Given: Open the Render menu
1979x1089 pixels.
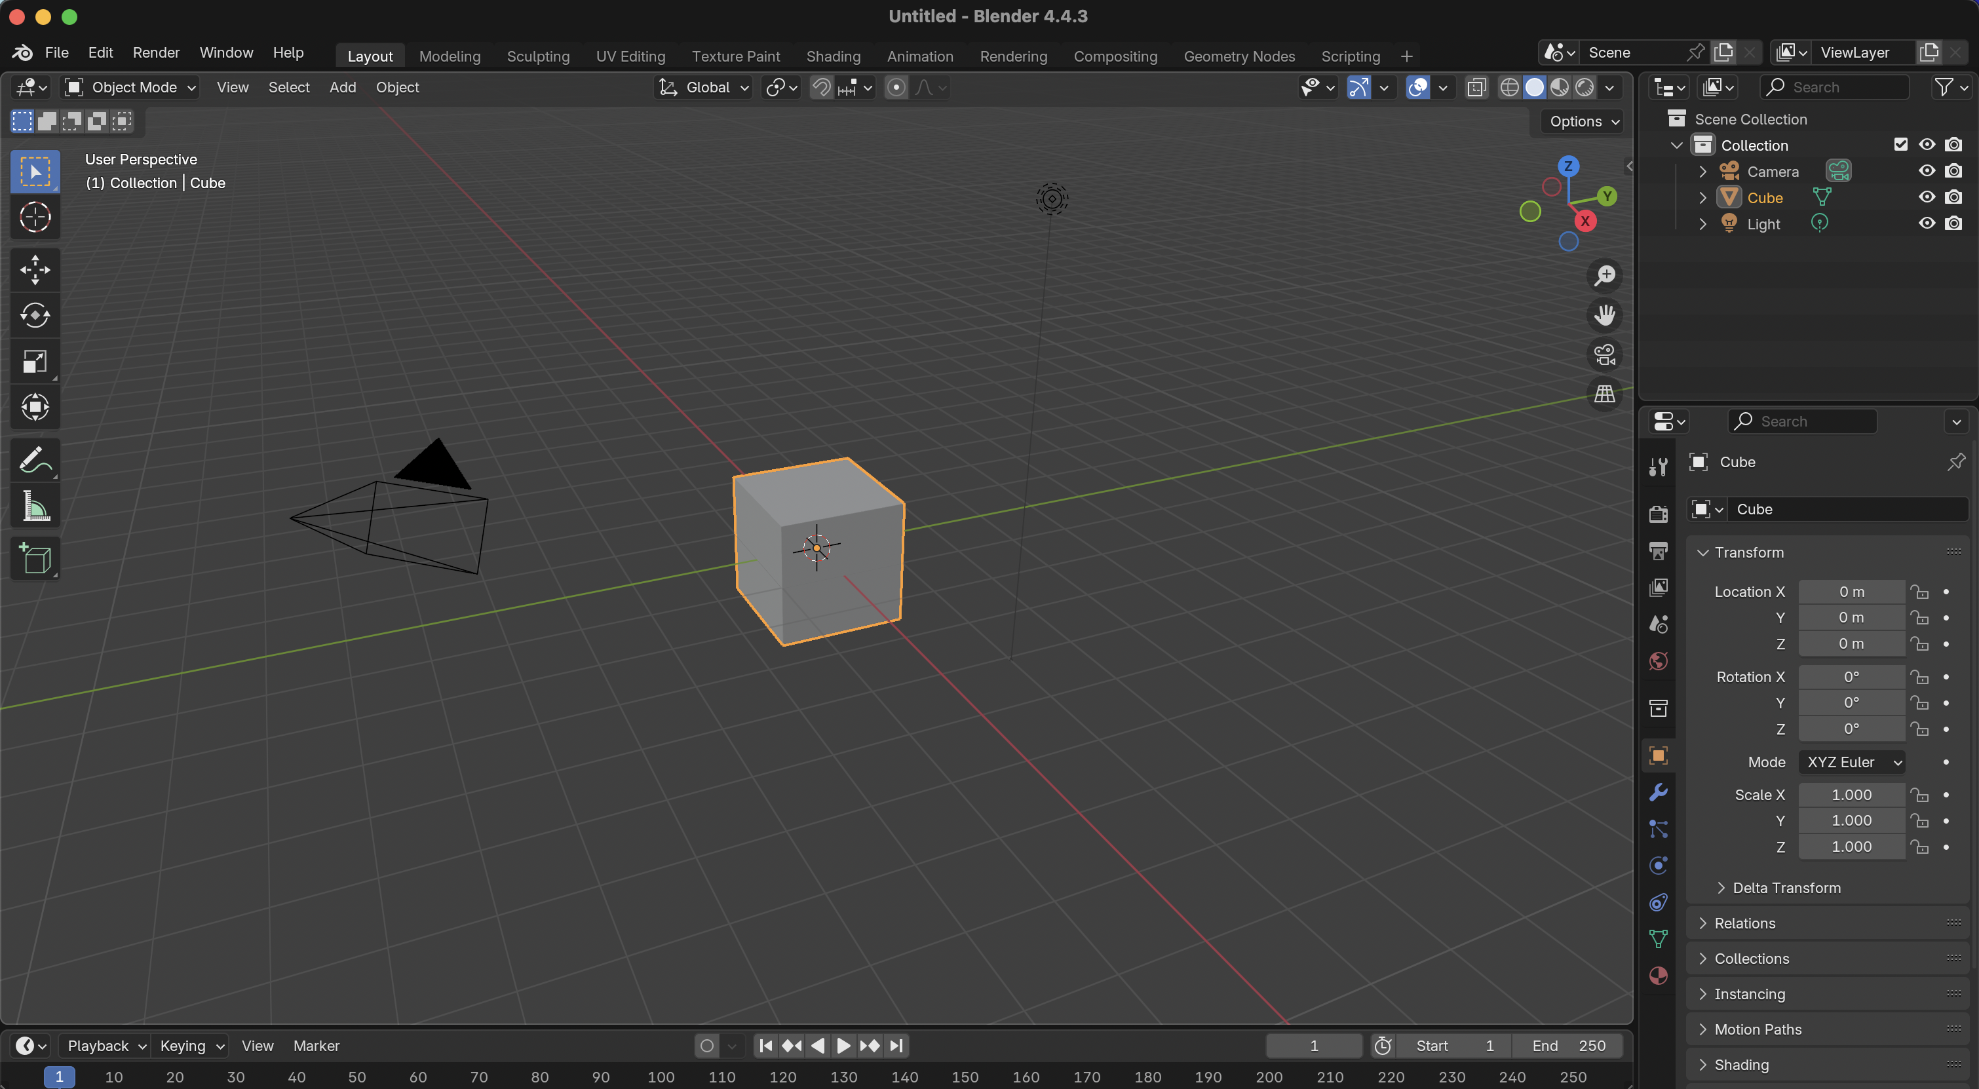Looking at the screenshot, I should tap(156, 52).
